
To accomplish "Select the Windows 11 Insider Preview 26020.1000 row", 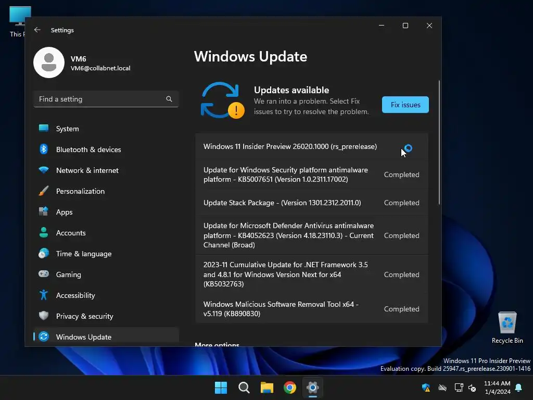I will [x=311, y=146].
